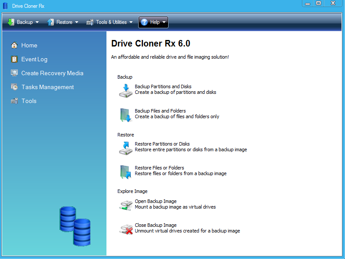Screen dimensions: 345x259
Task: Open the Help menu
Action: 153,22
